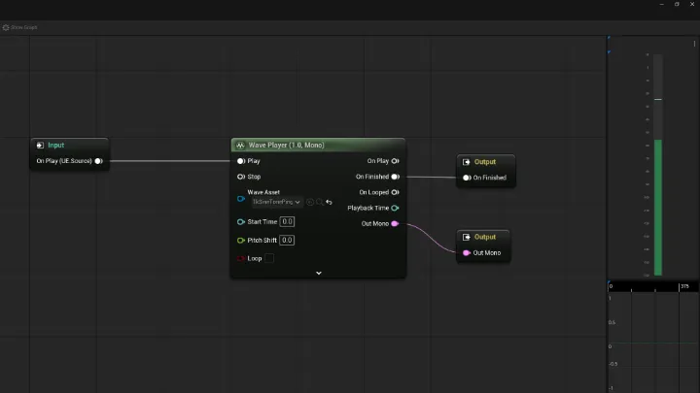Screen dimensions: 700x393
Task: Click the Wave Player waveform icon
Action: click(x=240, y=146)
